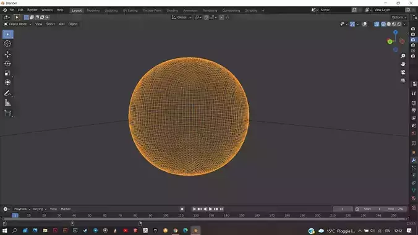Open the File menu
Viewport: 418px width, 235px height.
pyautogui.click(x=12, y=10)
